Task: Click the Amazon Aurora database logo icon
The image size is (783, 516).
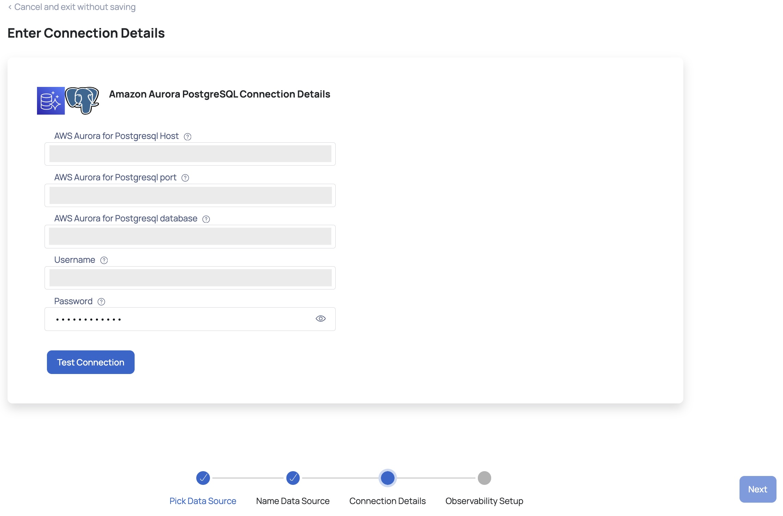Action: click(51, 101)
